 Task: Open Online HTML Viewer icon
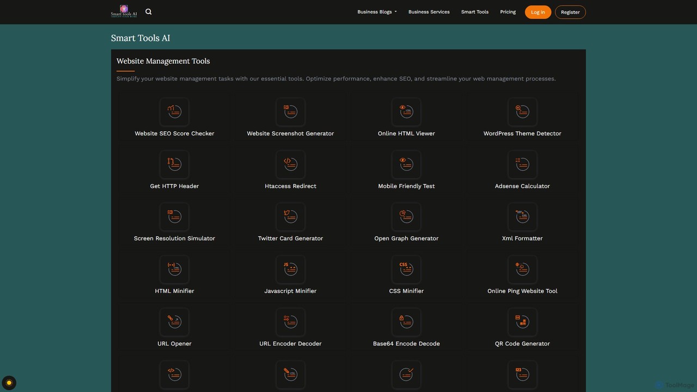[x=406, y=112]
